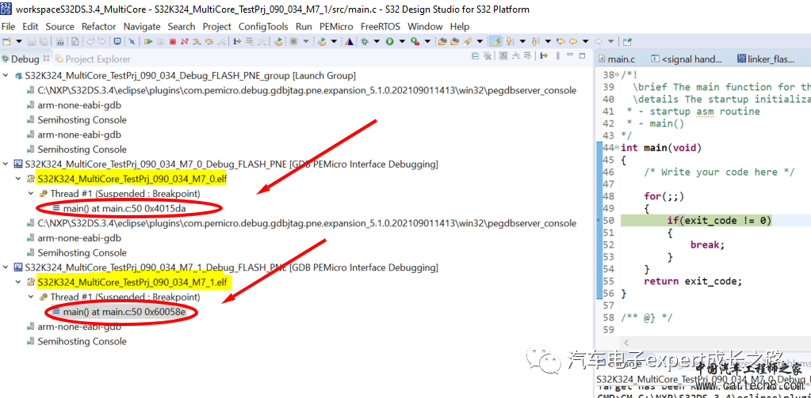
Task: Click the Previous Annotation arrow icon
Action: (535, 41)
